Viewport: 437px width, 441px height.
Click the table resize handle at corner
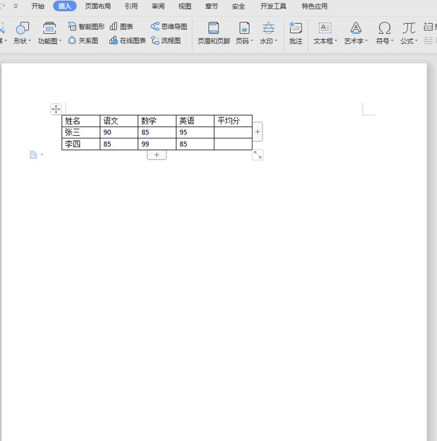(x=258, y=155)
